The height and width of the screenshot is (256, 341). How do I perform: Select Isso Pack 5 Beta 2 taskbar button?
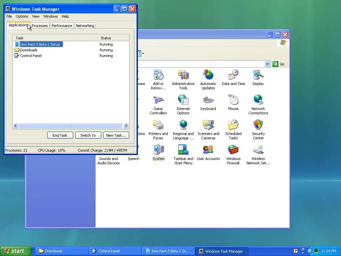[168, 251]
